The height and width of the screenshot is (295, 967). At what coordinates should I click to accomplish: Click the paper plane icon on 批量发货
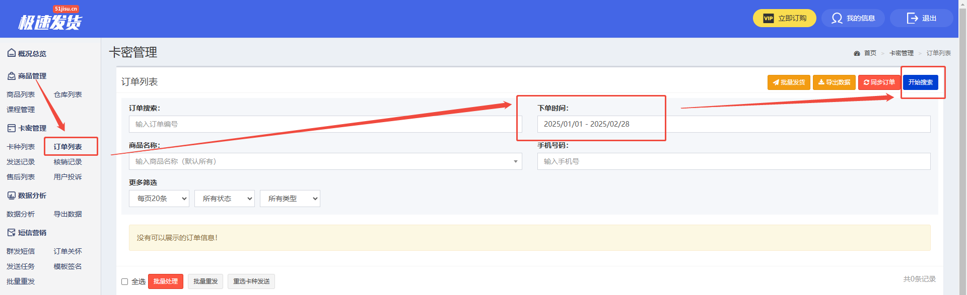click(776, 82)
